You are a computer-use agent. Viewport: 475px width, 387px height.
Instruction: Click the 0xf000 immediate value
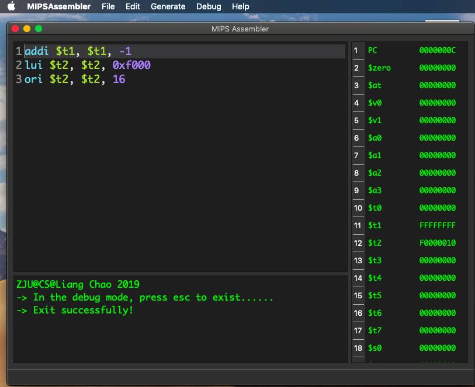131,65
